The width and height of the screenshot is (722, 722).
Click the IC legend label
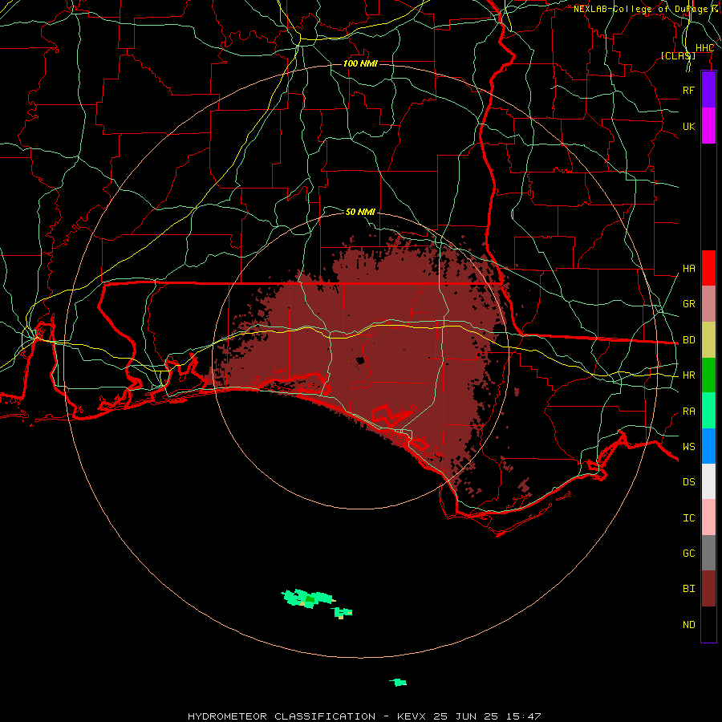pyautogui.click(x=689, y=518)
